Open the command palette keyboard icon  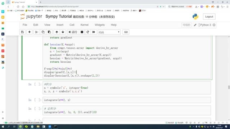point(126,32)
